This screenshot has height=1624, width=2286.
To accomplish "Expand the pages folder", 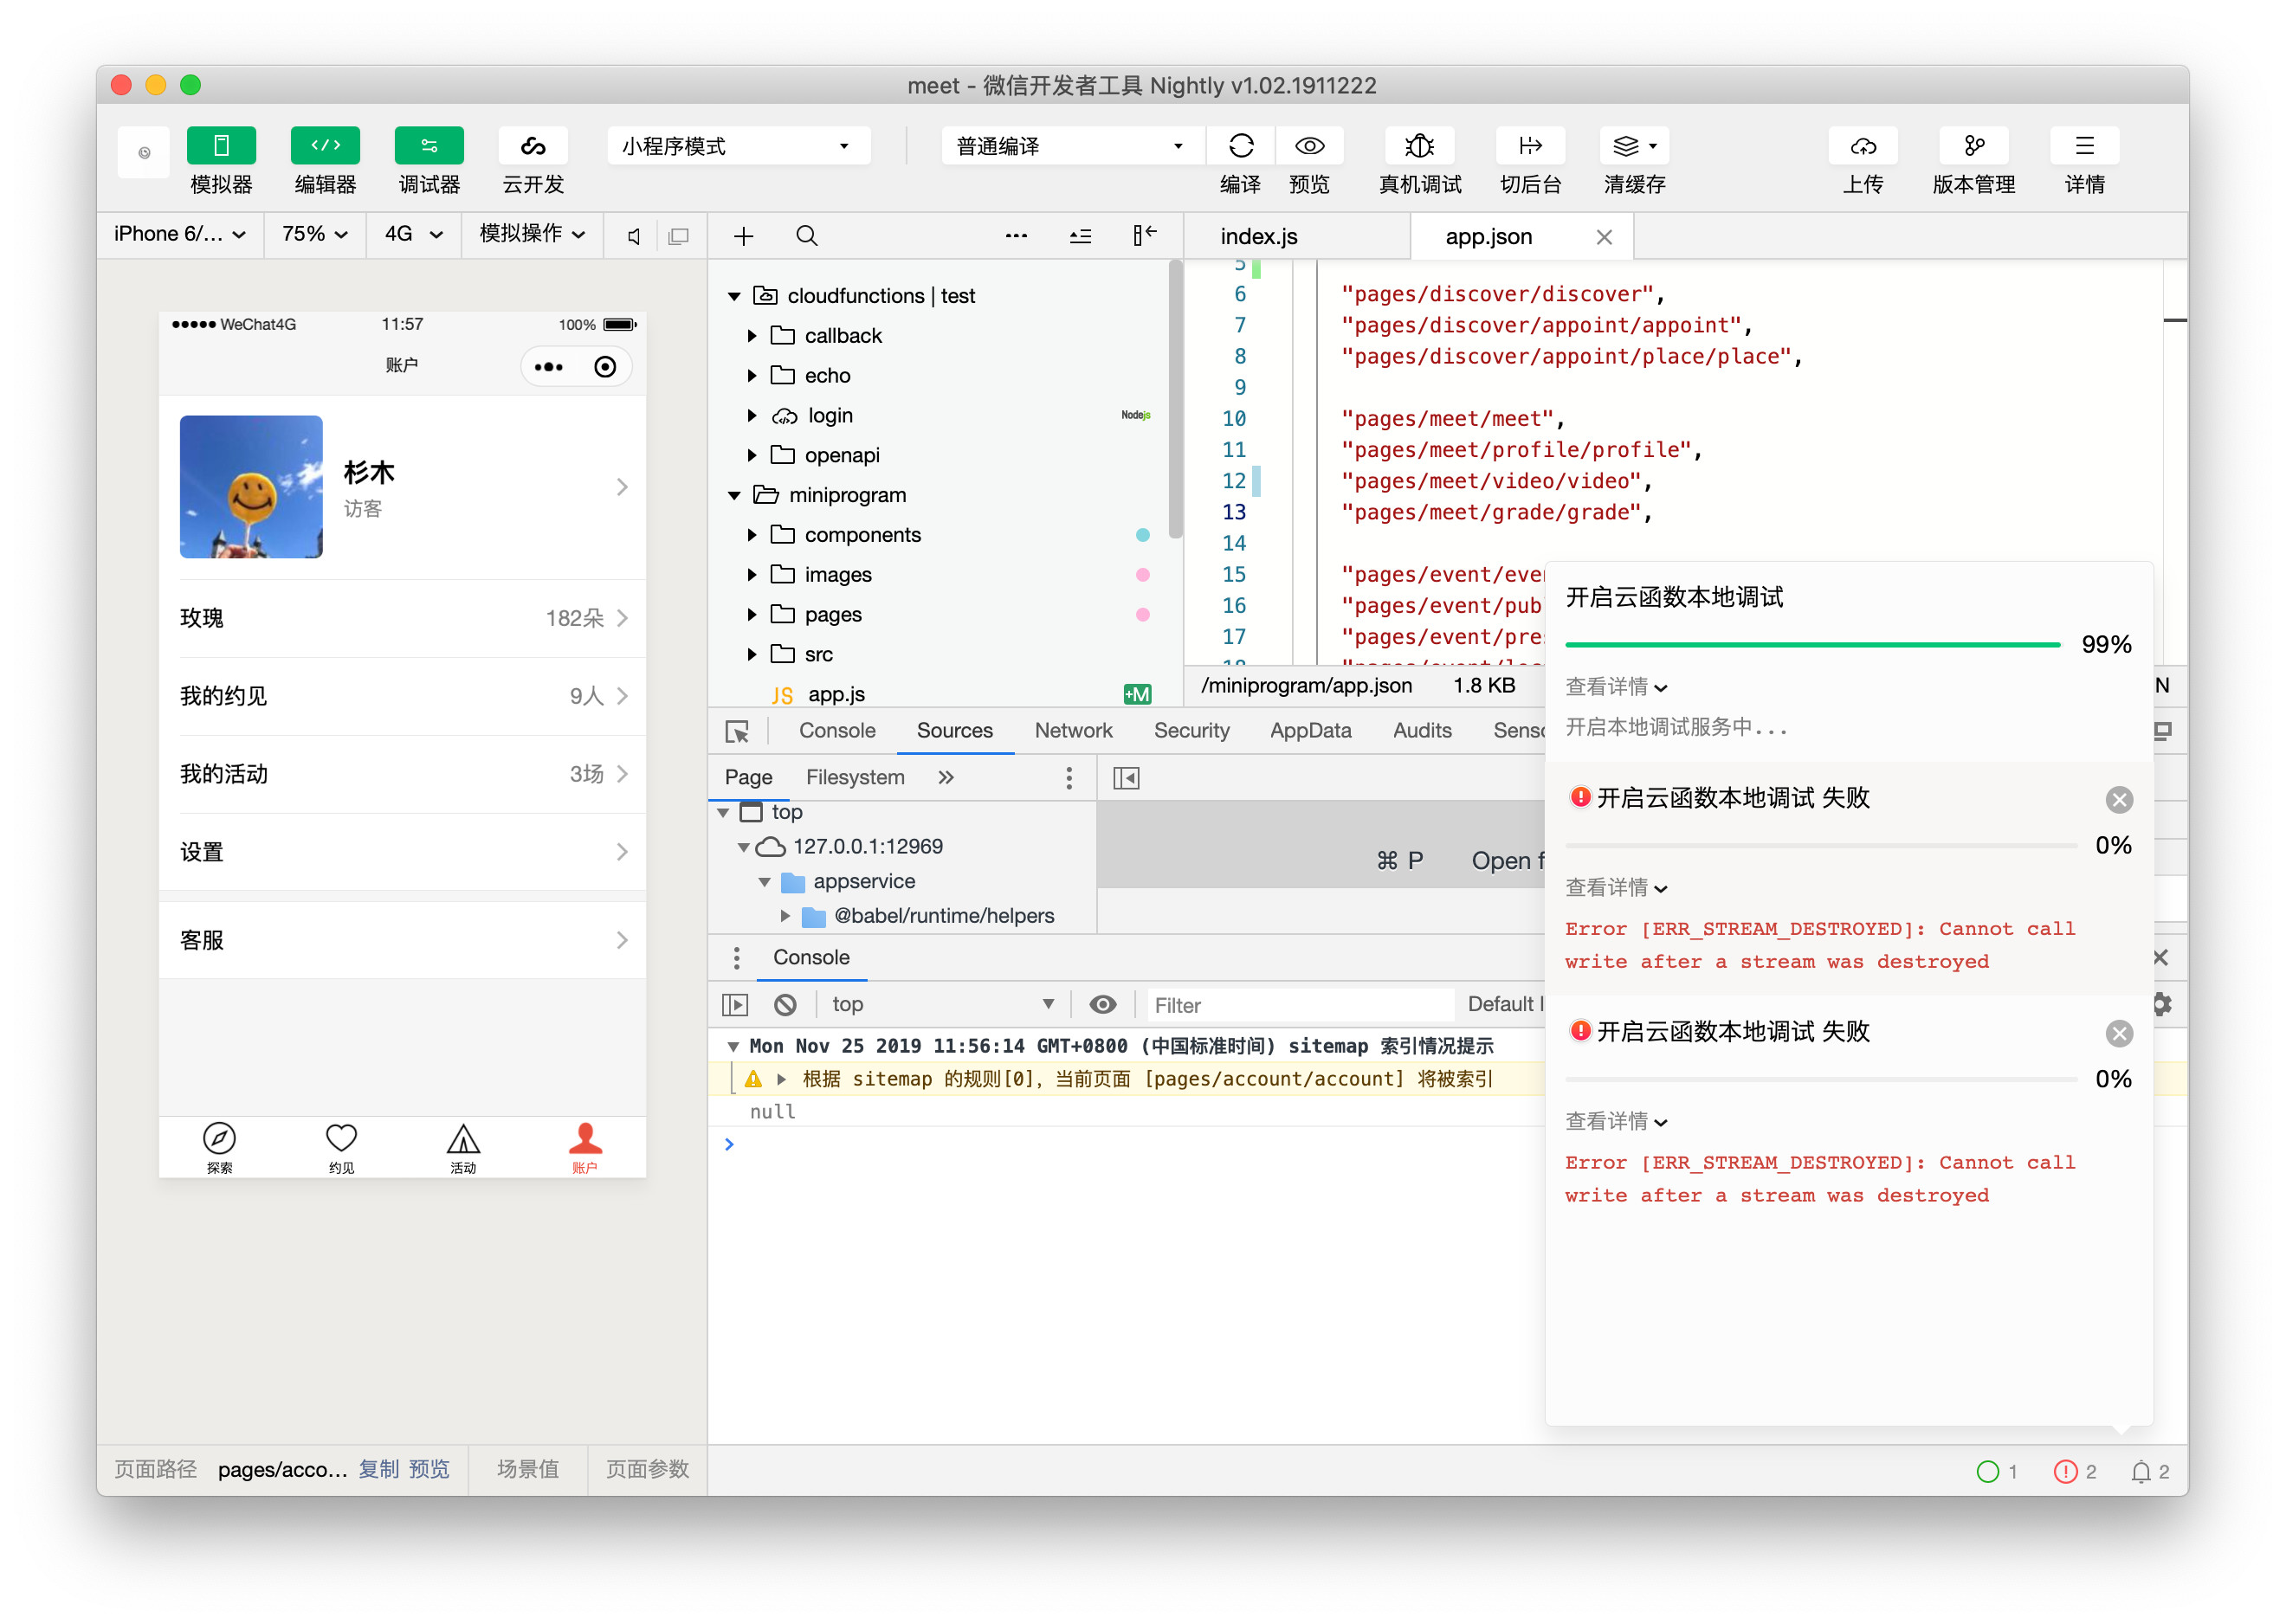I will click(x=752, y=616).
